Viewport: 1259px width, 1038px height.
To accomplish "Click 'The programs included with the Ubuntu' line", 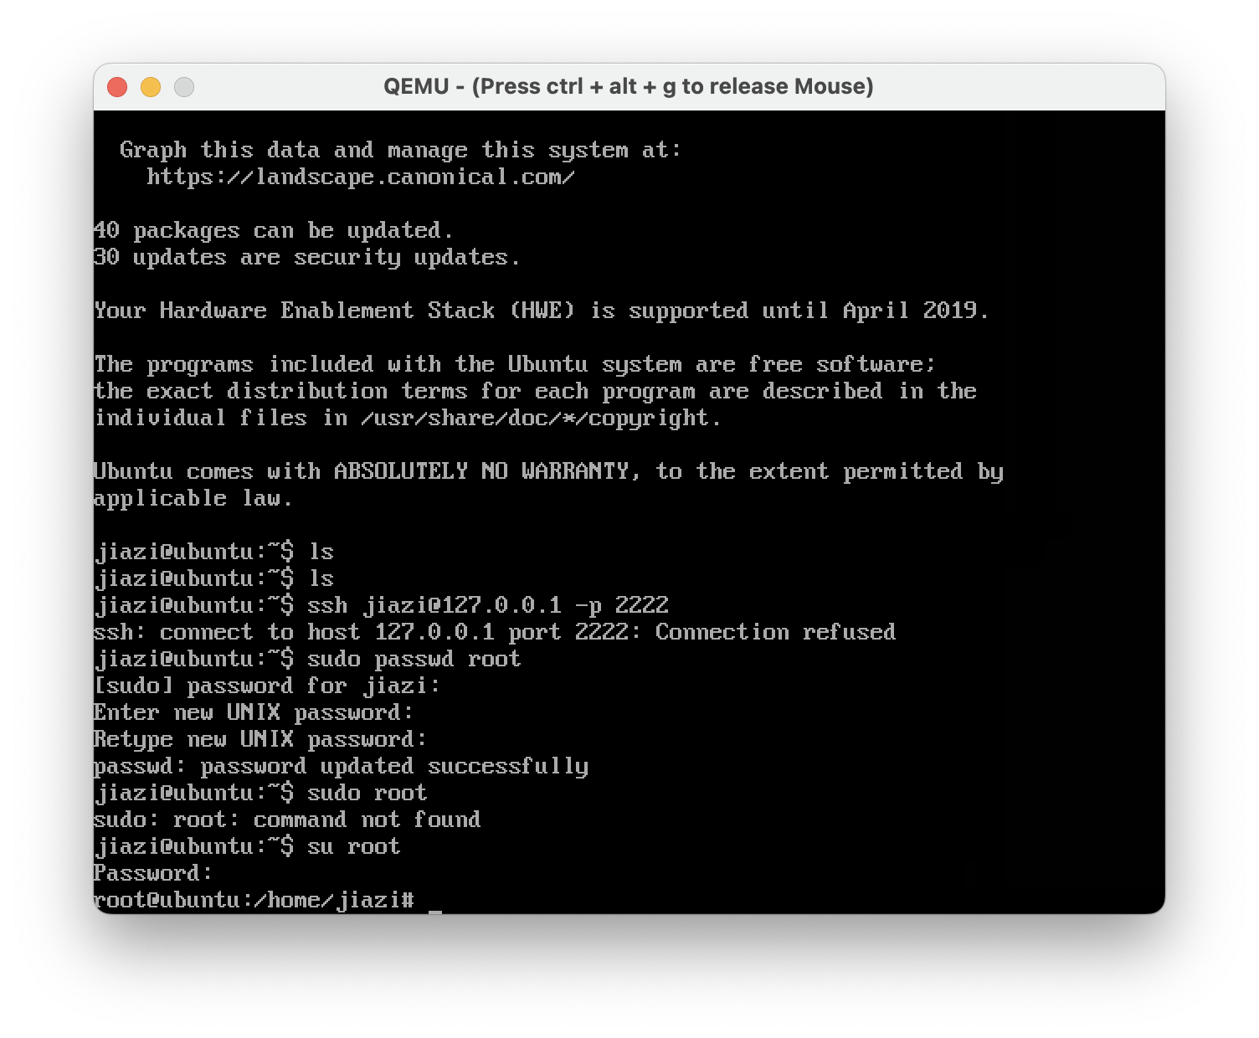I will click(x=515, y=365).
